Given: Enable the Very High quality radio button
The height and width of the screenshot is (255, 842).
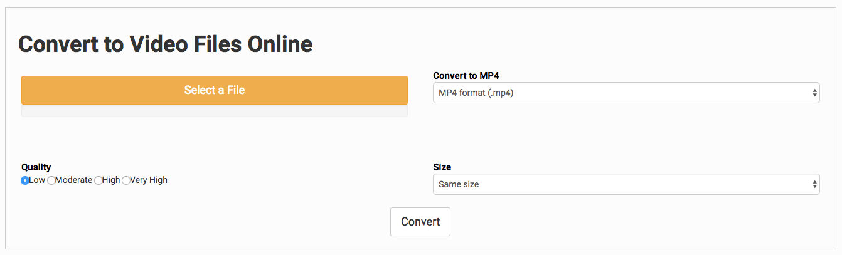Looking at the screenshot, I should pyautogui.click(x=125, y=180).
